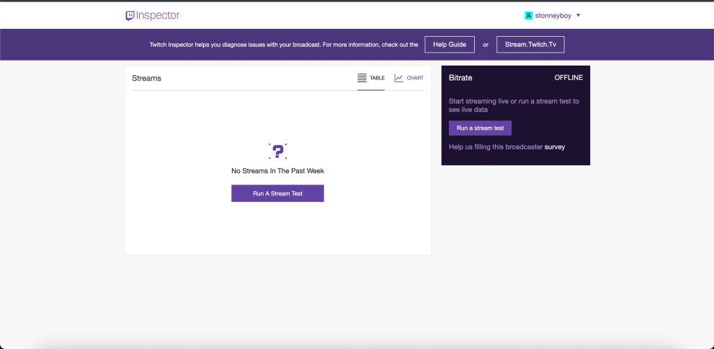Click the No Streams In The Past Week message
The width and height of the screenshot is (714, 349).
click(x=278, y=171)
